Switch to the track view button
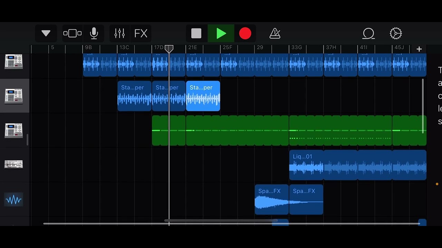 (73, 33)
